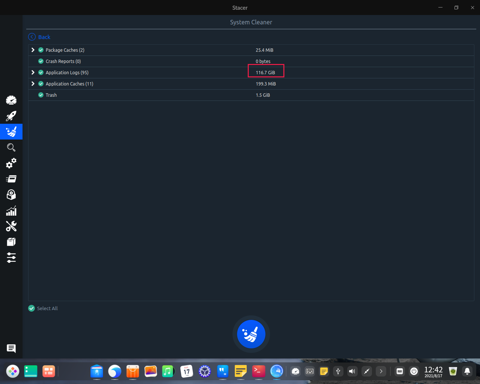The height and width of the screenshot is (384, 480).
Task: Click the 1.5 GiB size value
Action: (263, 95)
